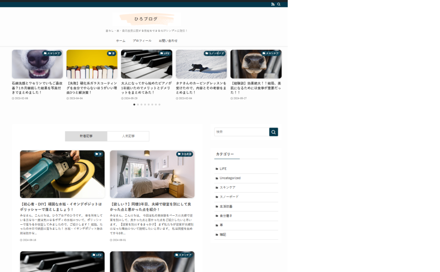Open ホーム in the navigation menu
The width and height of the screenshot is (440, 272).
121,41
